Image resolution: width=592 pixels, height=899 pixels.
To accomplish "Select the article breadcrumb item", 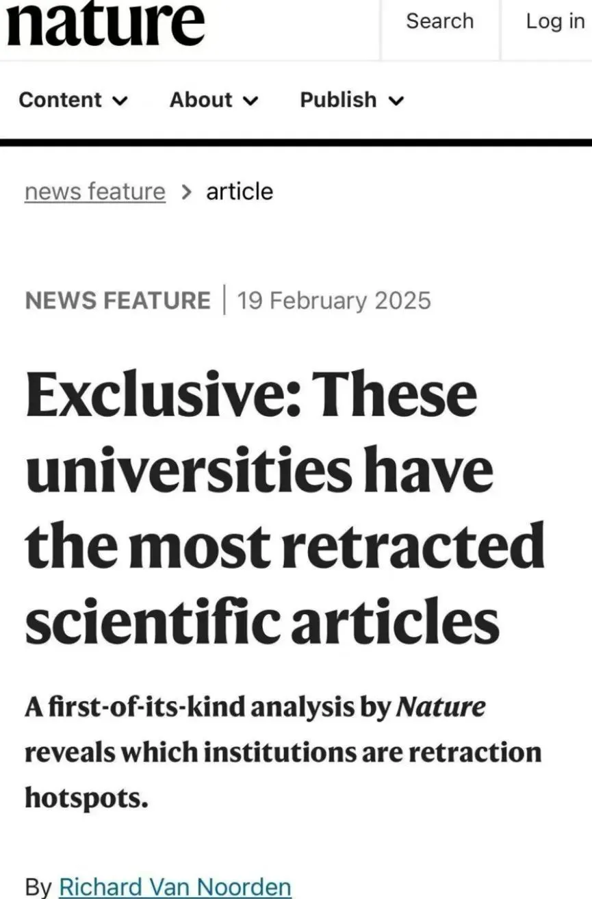I will 240,192.
